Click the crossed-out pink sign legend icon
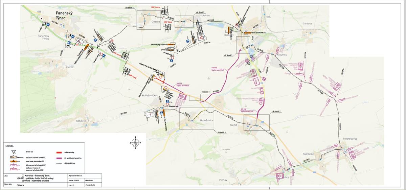Screen dimensions: 406x190 click(14, 169)
